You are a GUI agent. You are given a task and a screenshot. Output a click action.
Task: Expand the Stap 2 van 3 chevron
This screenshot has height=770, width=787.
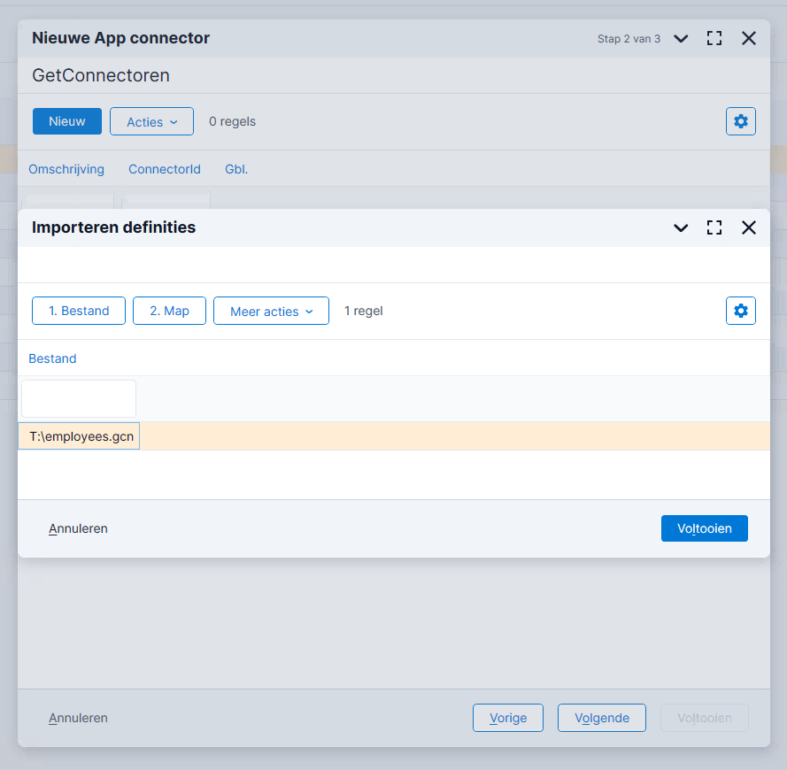tap(681, 38)
